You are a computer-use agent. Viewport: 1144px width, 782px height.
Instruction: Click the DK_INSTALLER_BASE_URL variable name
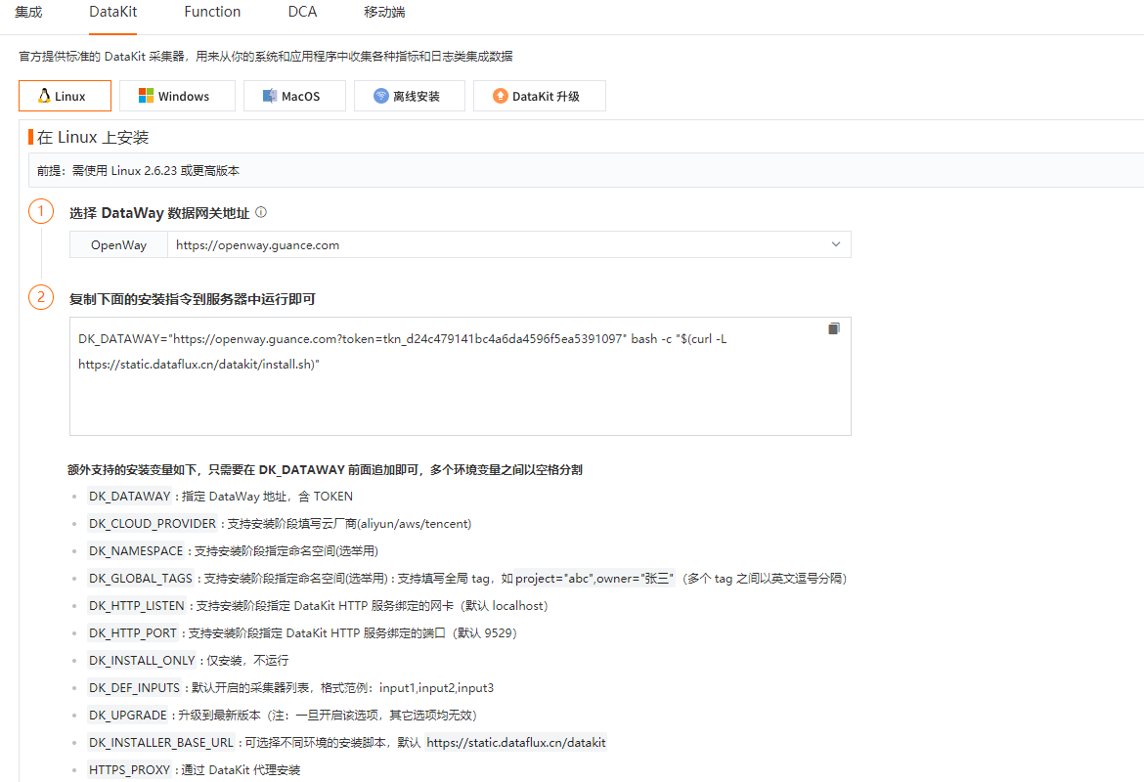click(x=160, y=743)
